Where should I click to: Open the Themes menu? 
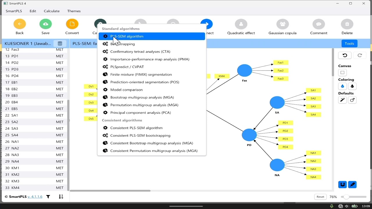tap(74, 11)
